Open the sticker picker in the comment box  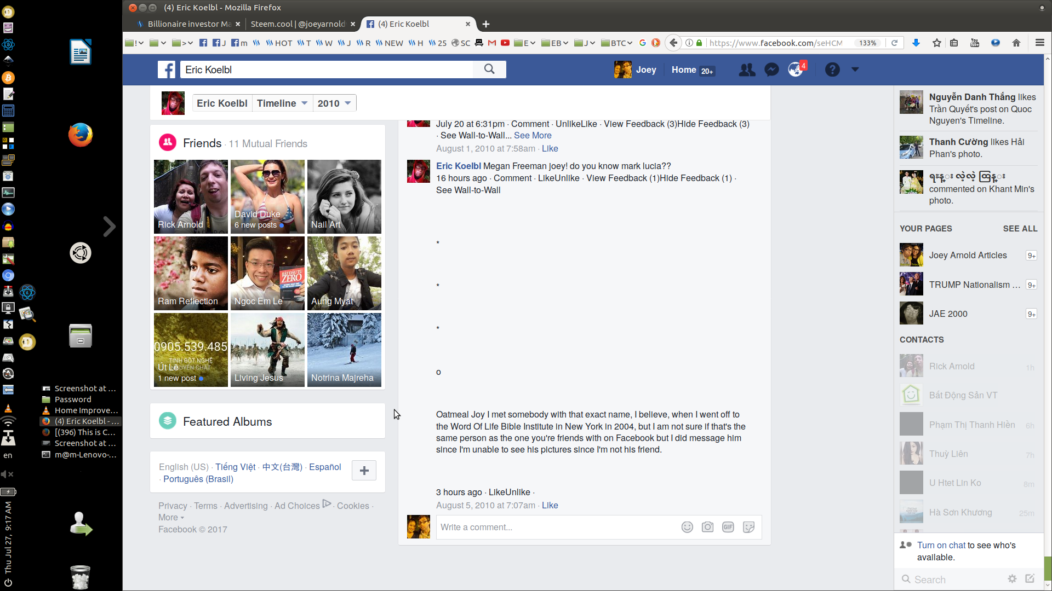(749, 527)
